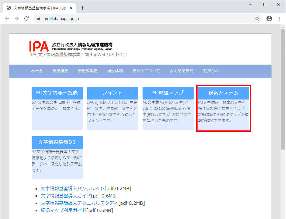Click the scrollbar up arrow
This screenshot has width=286, height=219.
[283, 27]
